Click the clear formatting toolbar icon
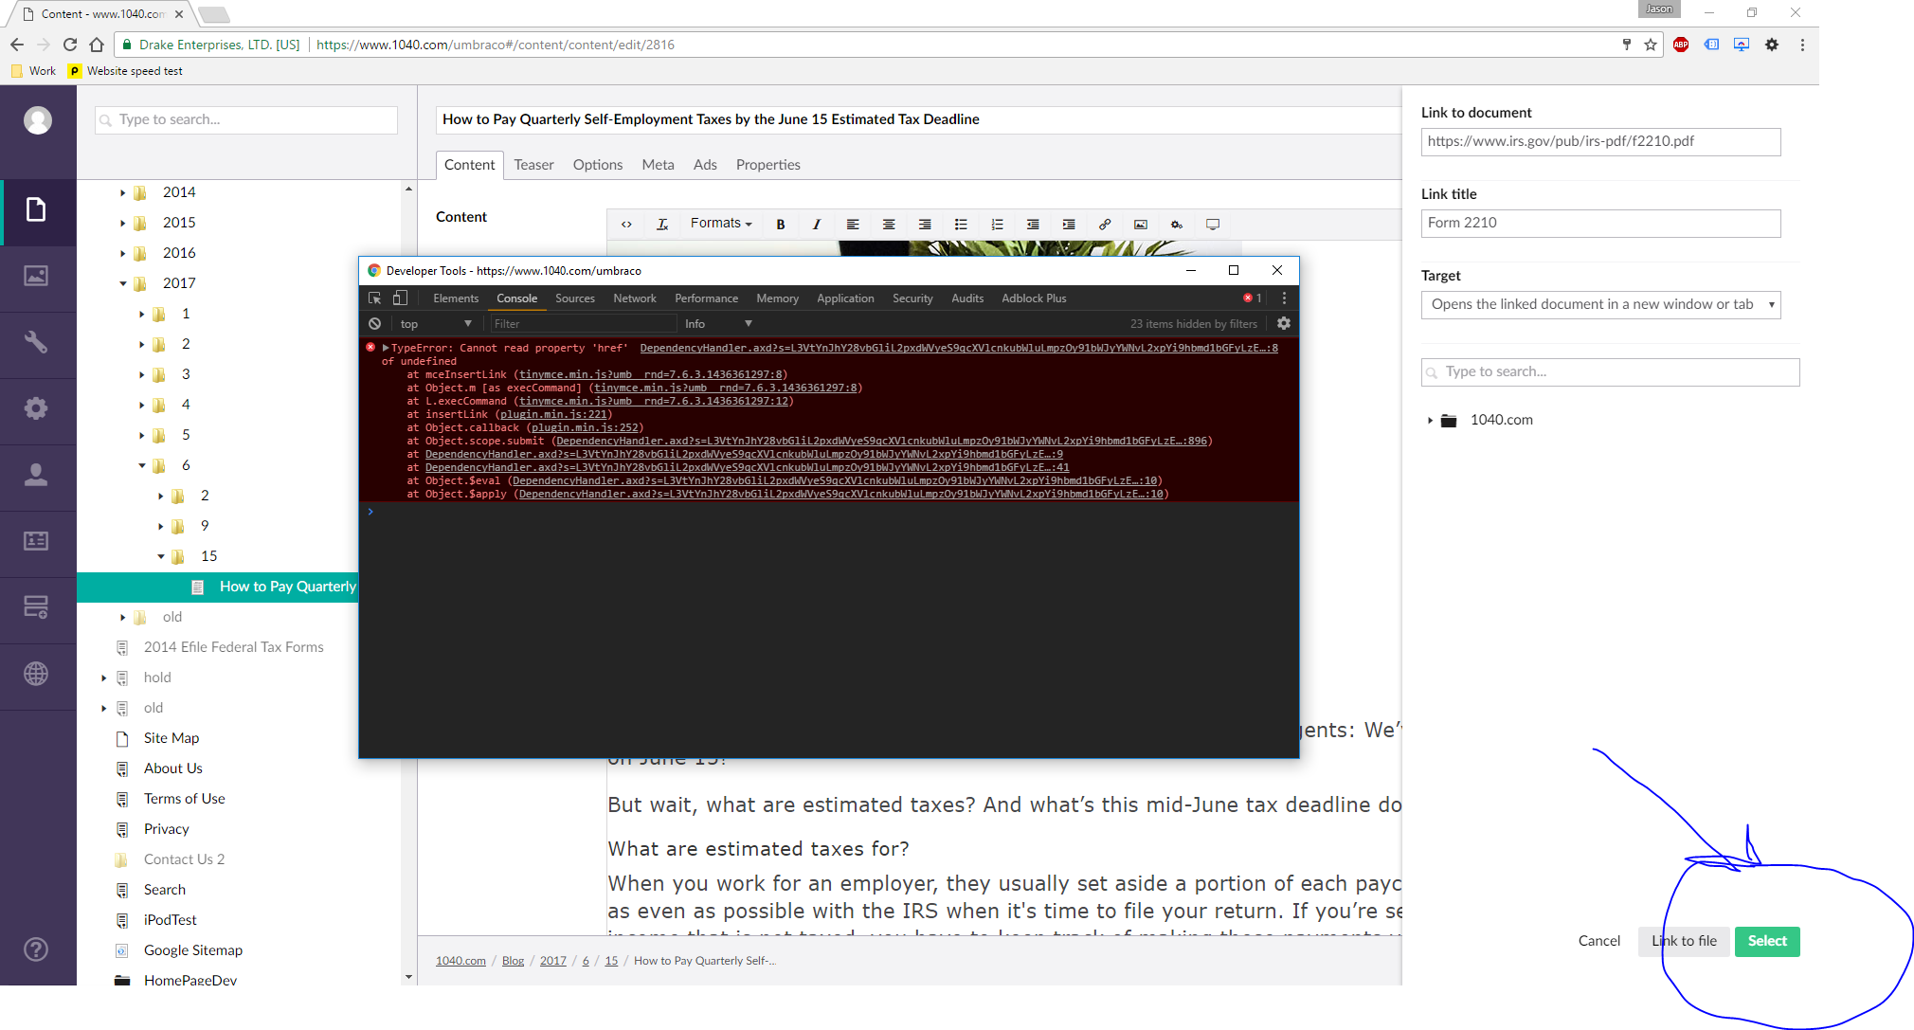 pyautogui.click(x=662, y=225)
